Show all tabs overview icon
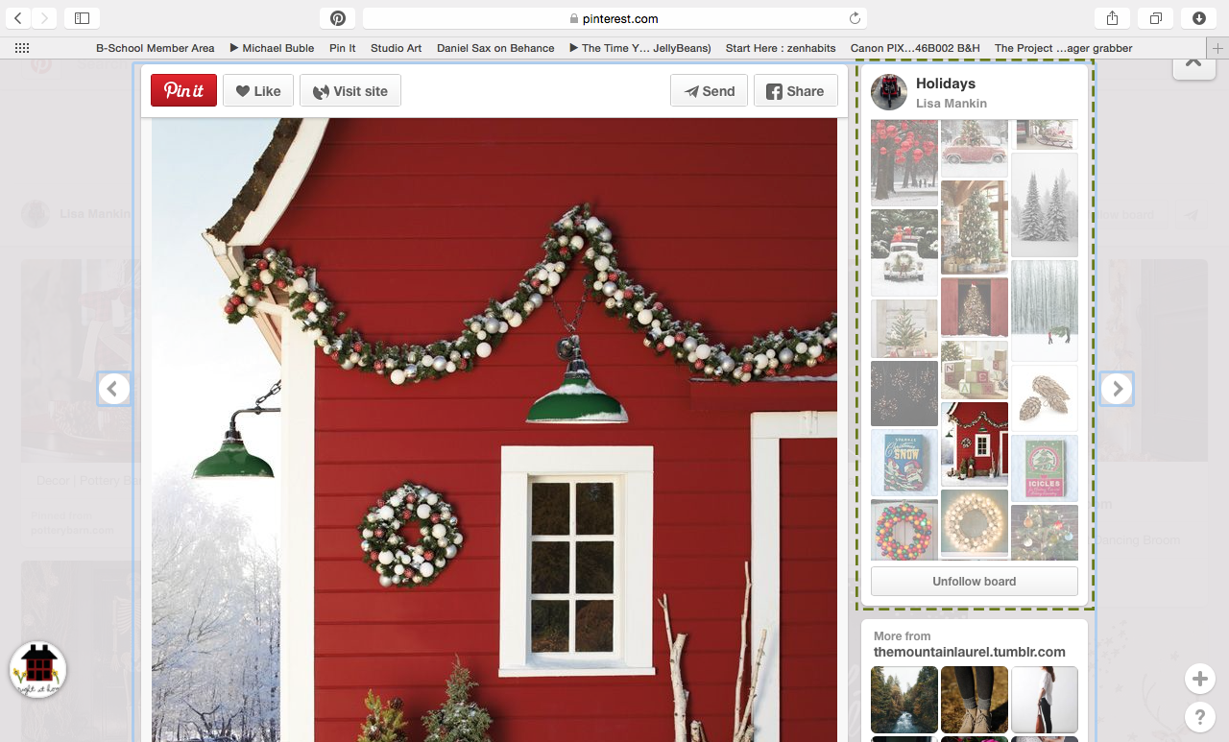Screen dimensions: 1229x742 pyautogui.click(x=1155, y=18)
